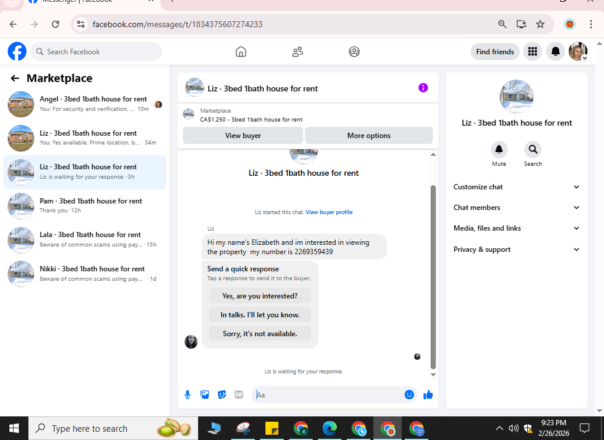Expand Customize chat section
Screen dimensions: 604x440
[x=516, y=187]
